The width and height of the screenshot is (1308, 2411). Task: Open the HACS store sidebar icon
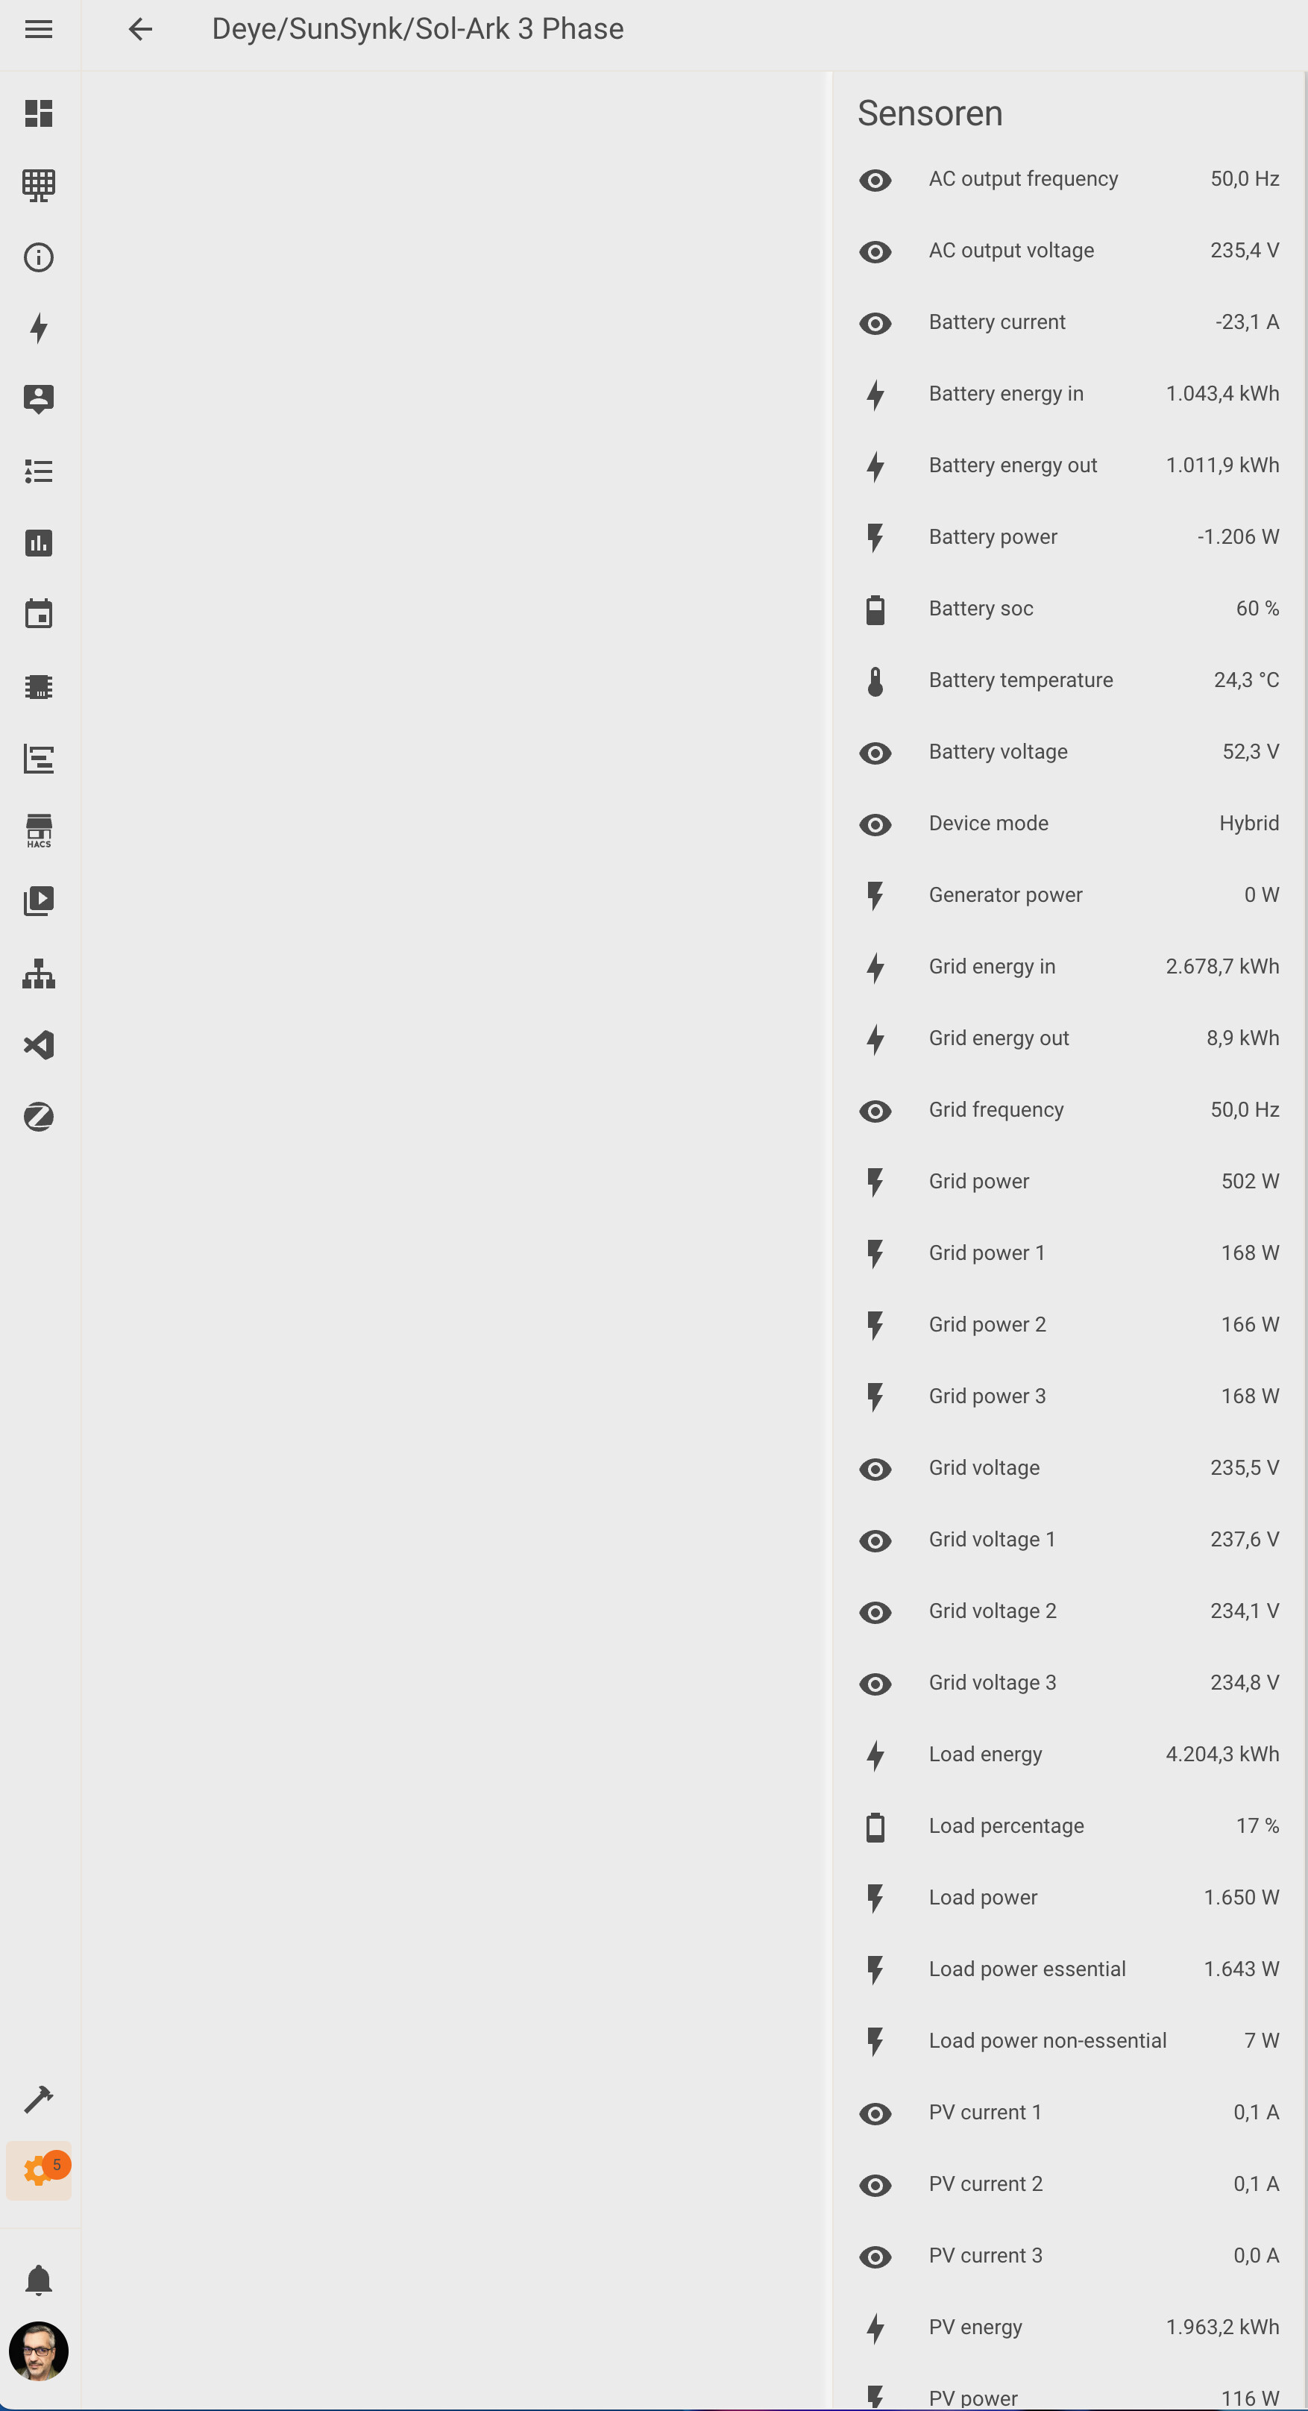(38, 830)
